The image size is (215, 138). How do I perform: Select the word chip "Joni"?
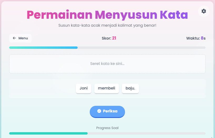(84, 88)
